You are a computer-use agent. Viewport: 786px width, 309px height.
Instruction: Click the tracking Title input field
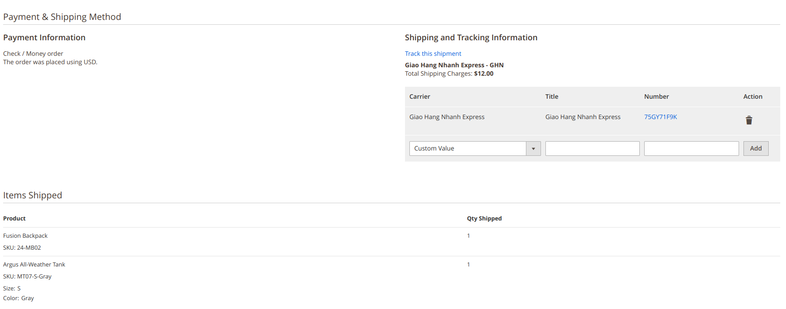coord(592,148)
